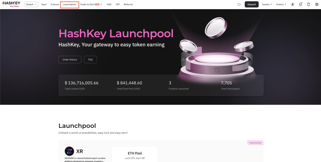Open the Referral page
Image resolution: width=321 pixels, height=162 pixels.
(128, 4)
